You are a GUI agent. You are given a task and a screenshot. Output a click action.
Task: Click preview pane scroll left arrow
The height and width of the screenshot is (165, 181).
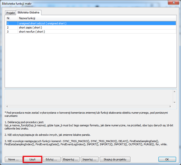7,106
